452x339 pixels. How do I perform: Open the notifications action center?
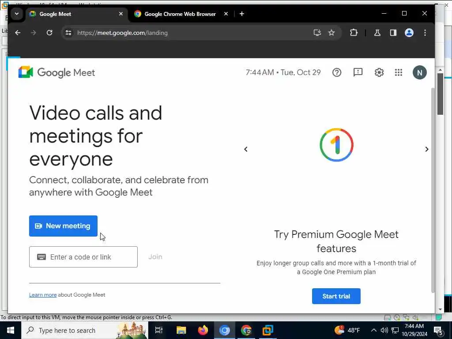(438, 330)
